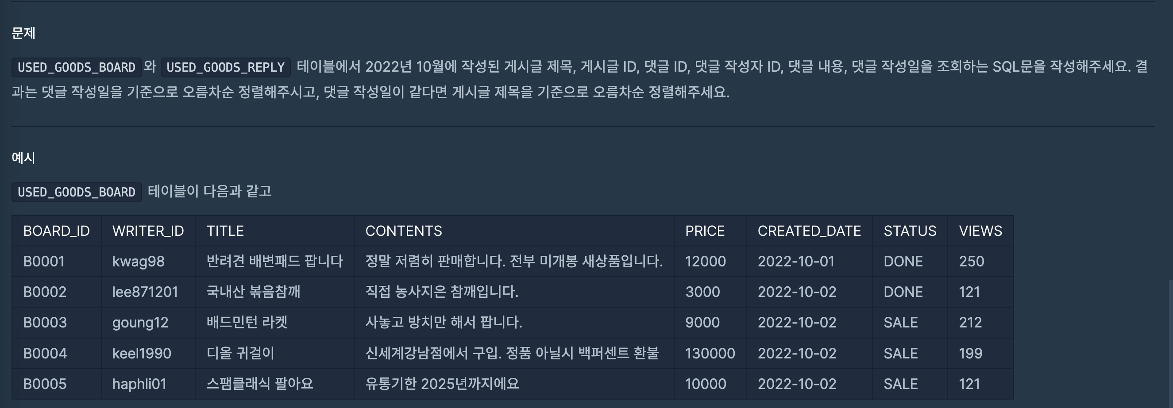Click the 문제 section heading

pyautogui.click(x=23, y=33)
